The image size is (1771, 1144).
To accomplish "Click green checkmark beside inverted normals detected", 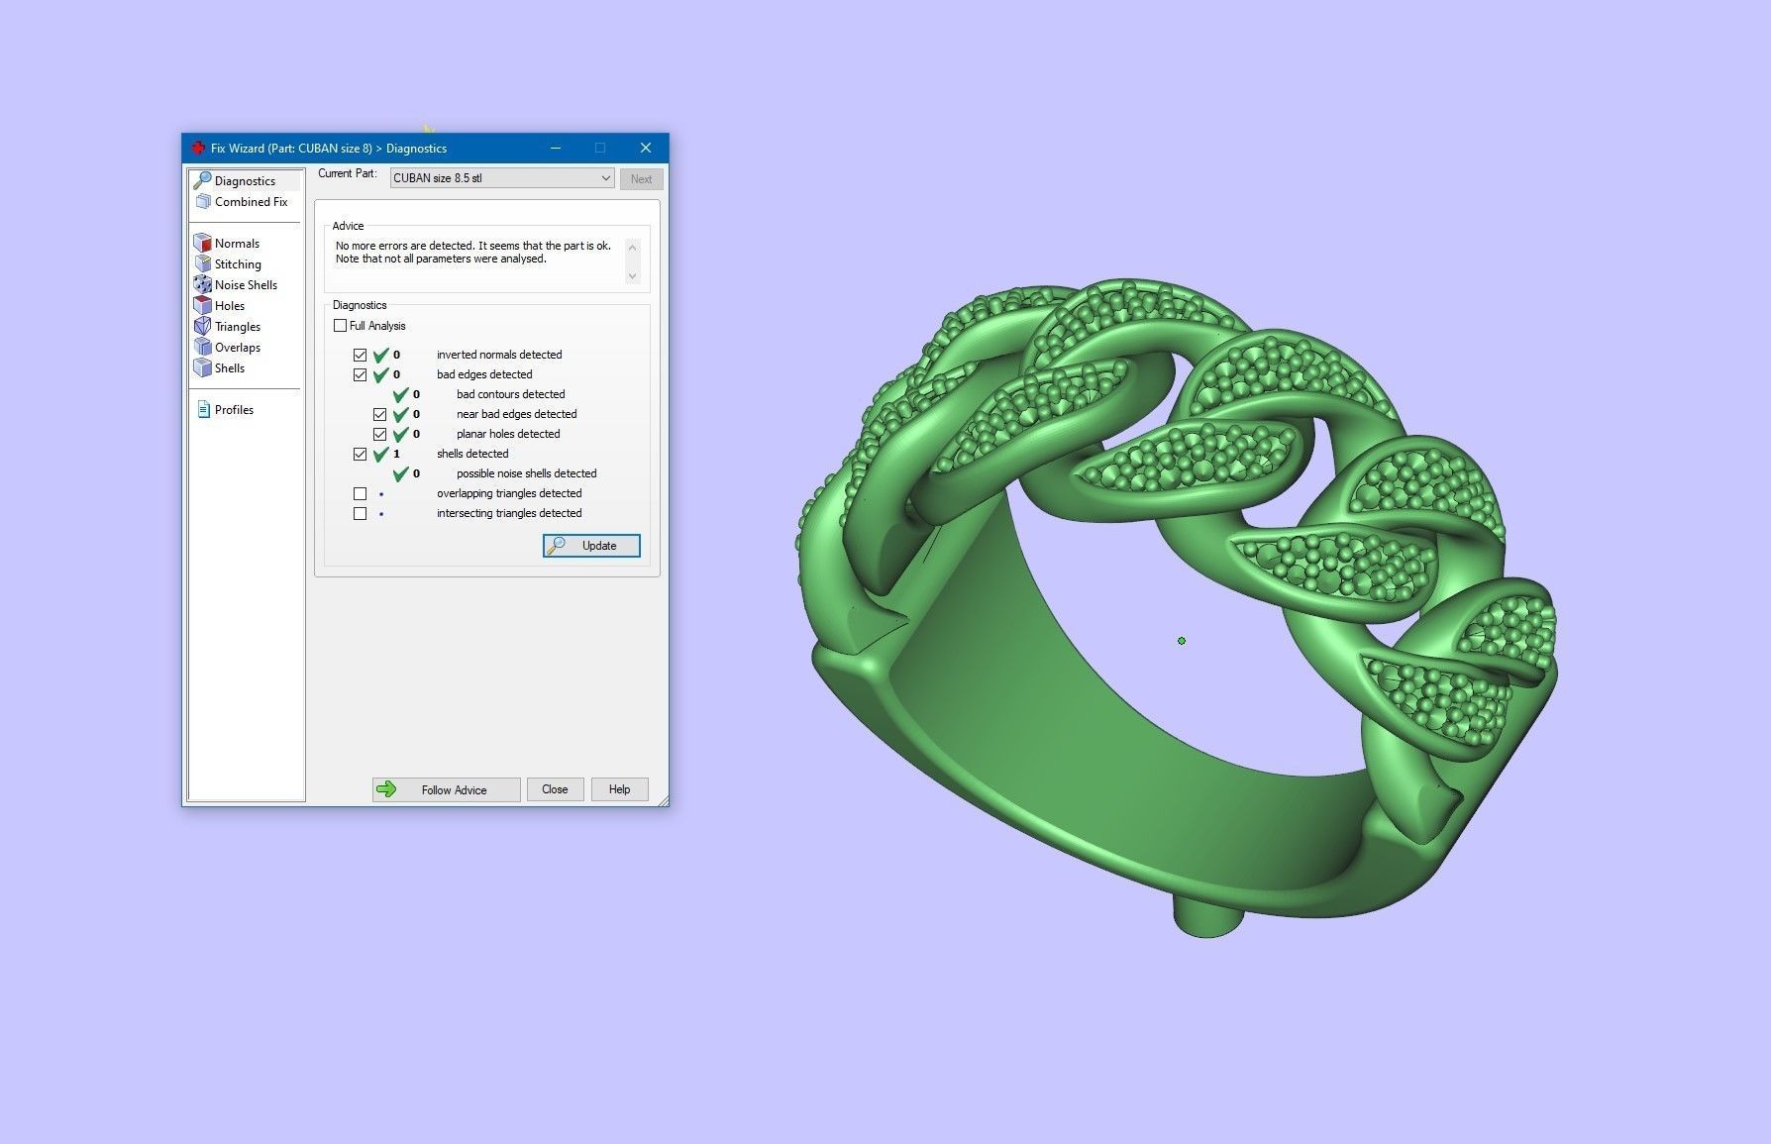I will (x=381, y=355).
